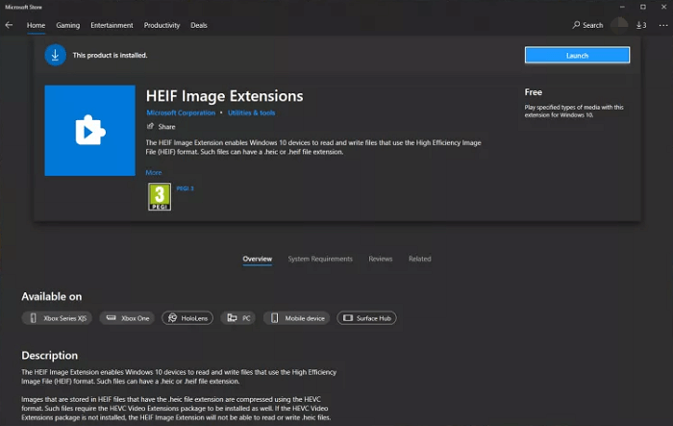Open Utilities & tools category
The image size is (673, 426).
(x=252, y=113)
